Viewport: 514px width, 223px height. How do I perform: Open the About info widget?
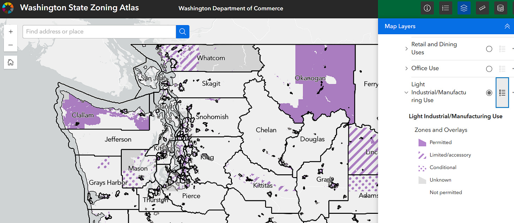click(427, 8)
